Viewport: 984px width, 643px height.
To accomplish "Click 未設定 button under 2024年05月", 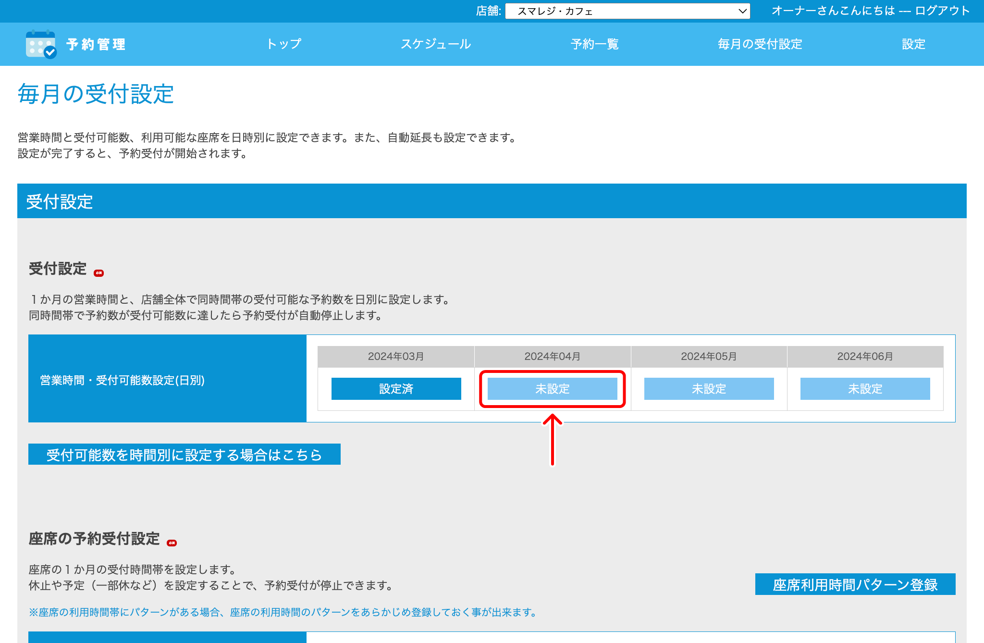I will pos(709,389).
